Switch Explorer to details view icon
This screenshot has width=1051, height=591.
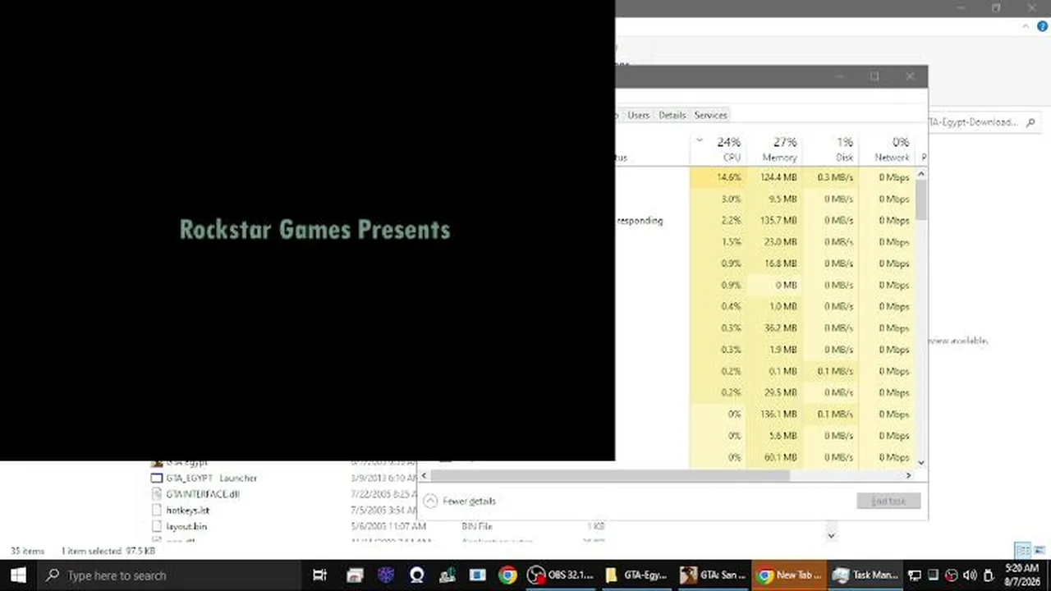(1022, 550)
